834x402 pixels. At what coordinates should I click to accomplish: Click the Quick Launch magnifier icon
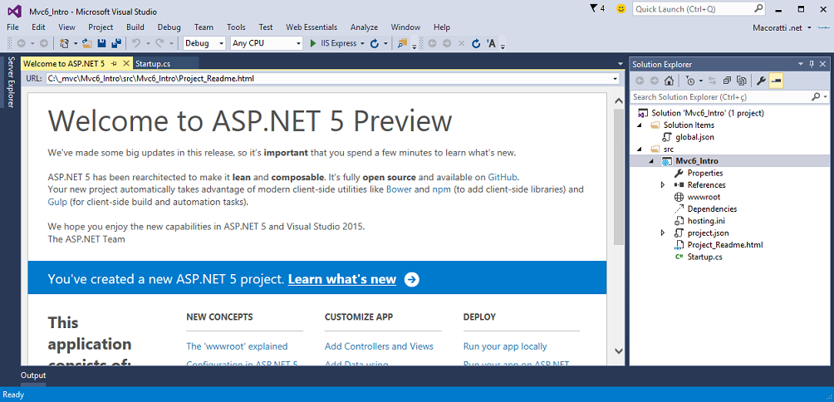coord(758,8)
